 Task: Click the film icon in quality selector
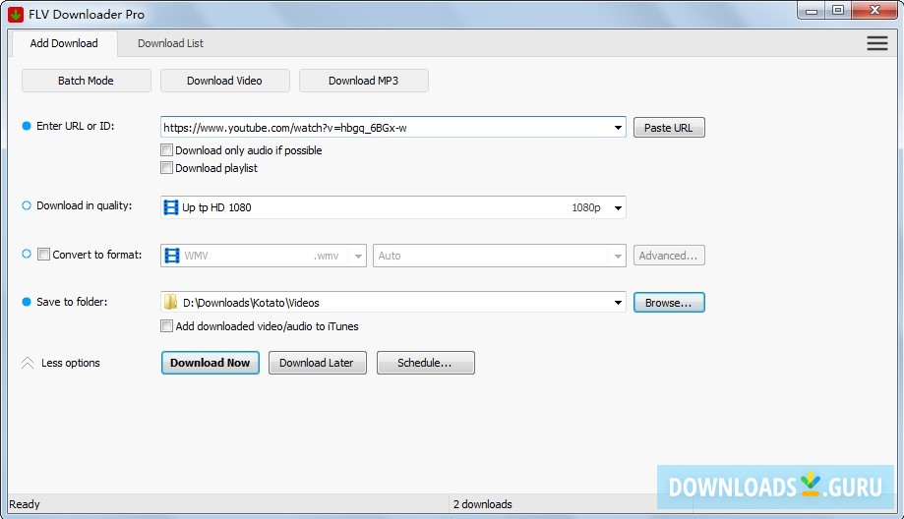tap(171, 207)
